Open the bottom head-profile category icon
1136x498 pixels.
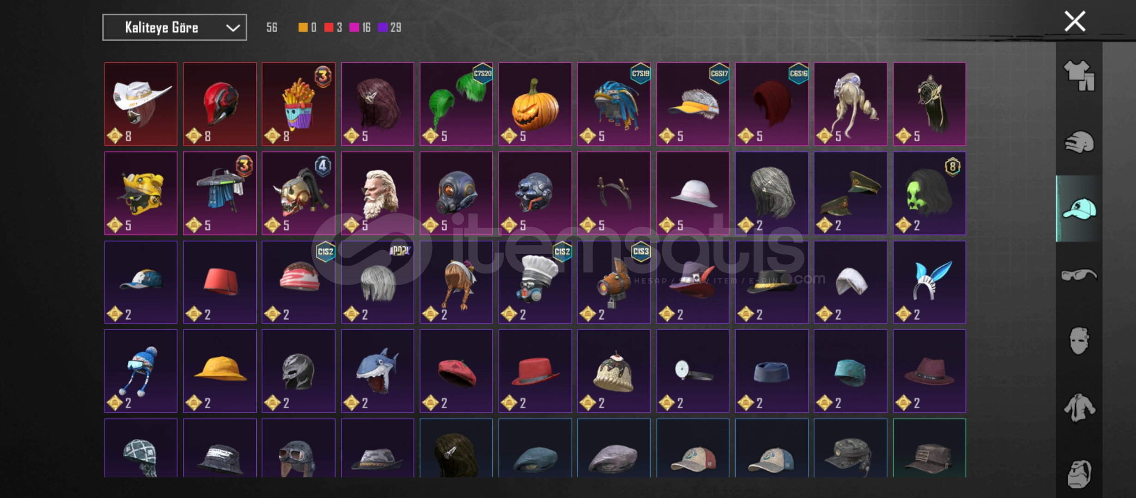click(1079, 474)
